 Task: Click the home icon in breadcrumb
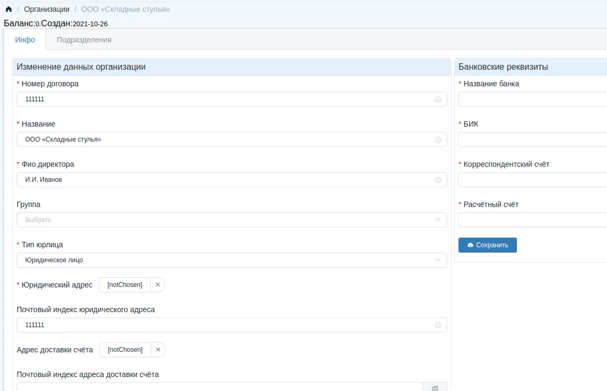9,10
